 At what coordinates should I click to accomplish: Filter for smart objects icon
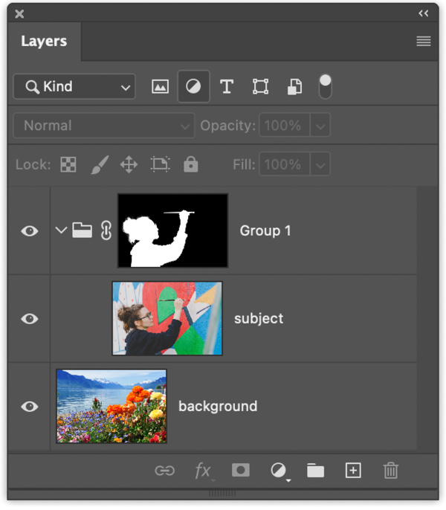(x=294, y=87)
